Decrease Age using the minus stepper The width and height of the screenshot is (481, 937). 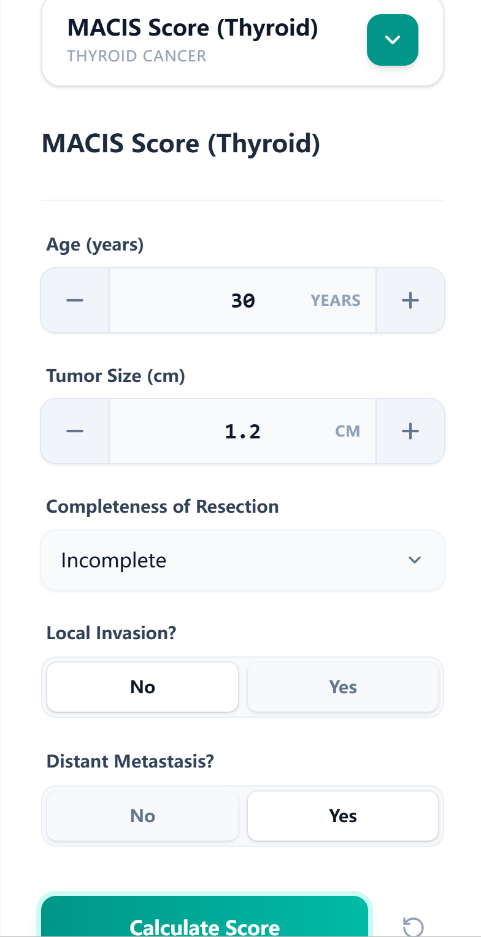[74, 300]
